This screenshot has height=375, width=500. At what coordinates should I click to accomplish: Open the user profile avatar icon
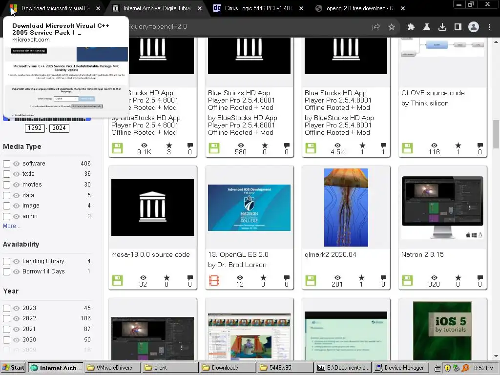(x=474, y=27)
